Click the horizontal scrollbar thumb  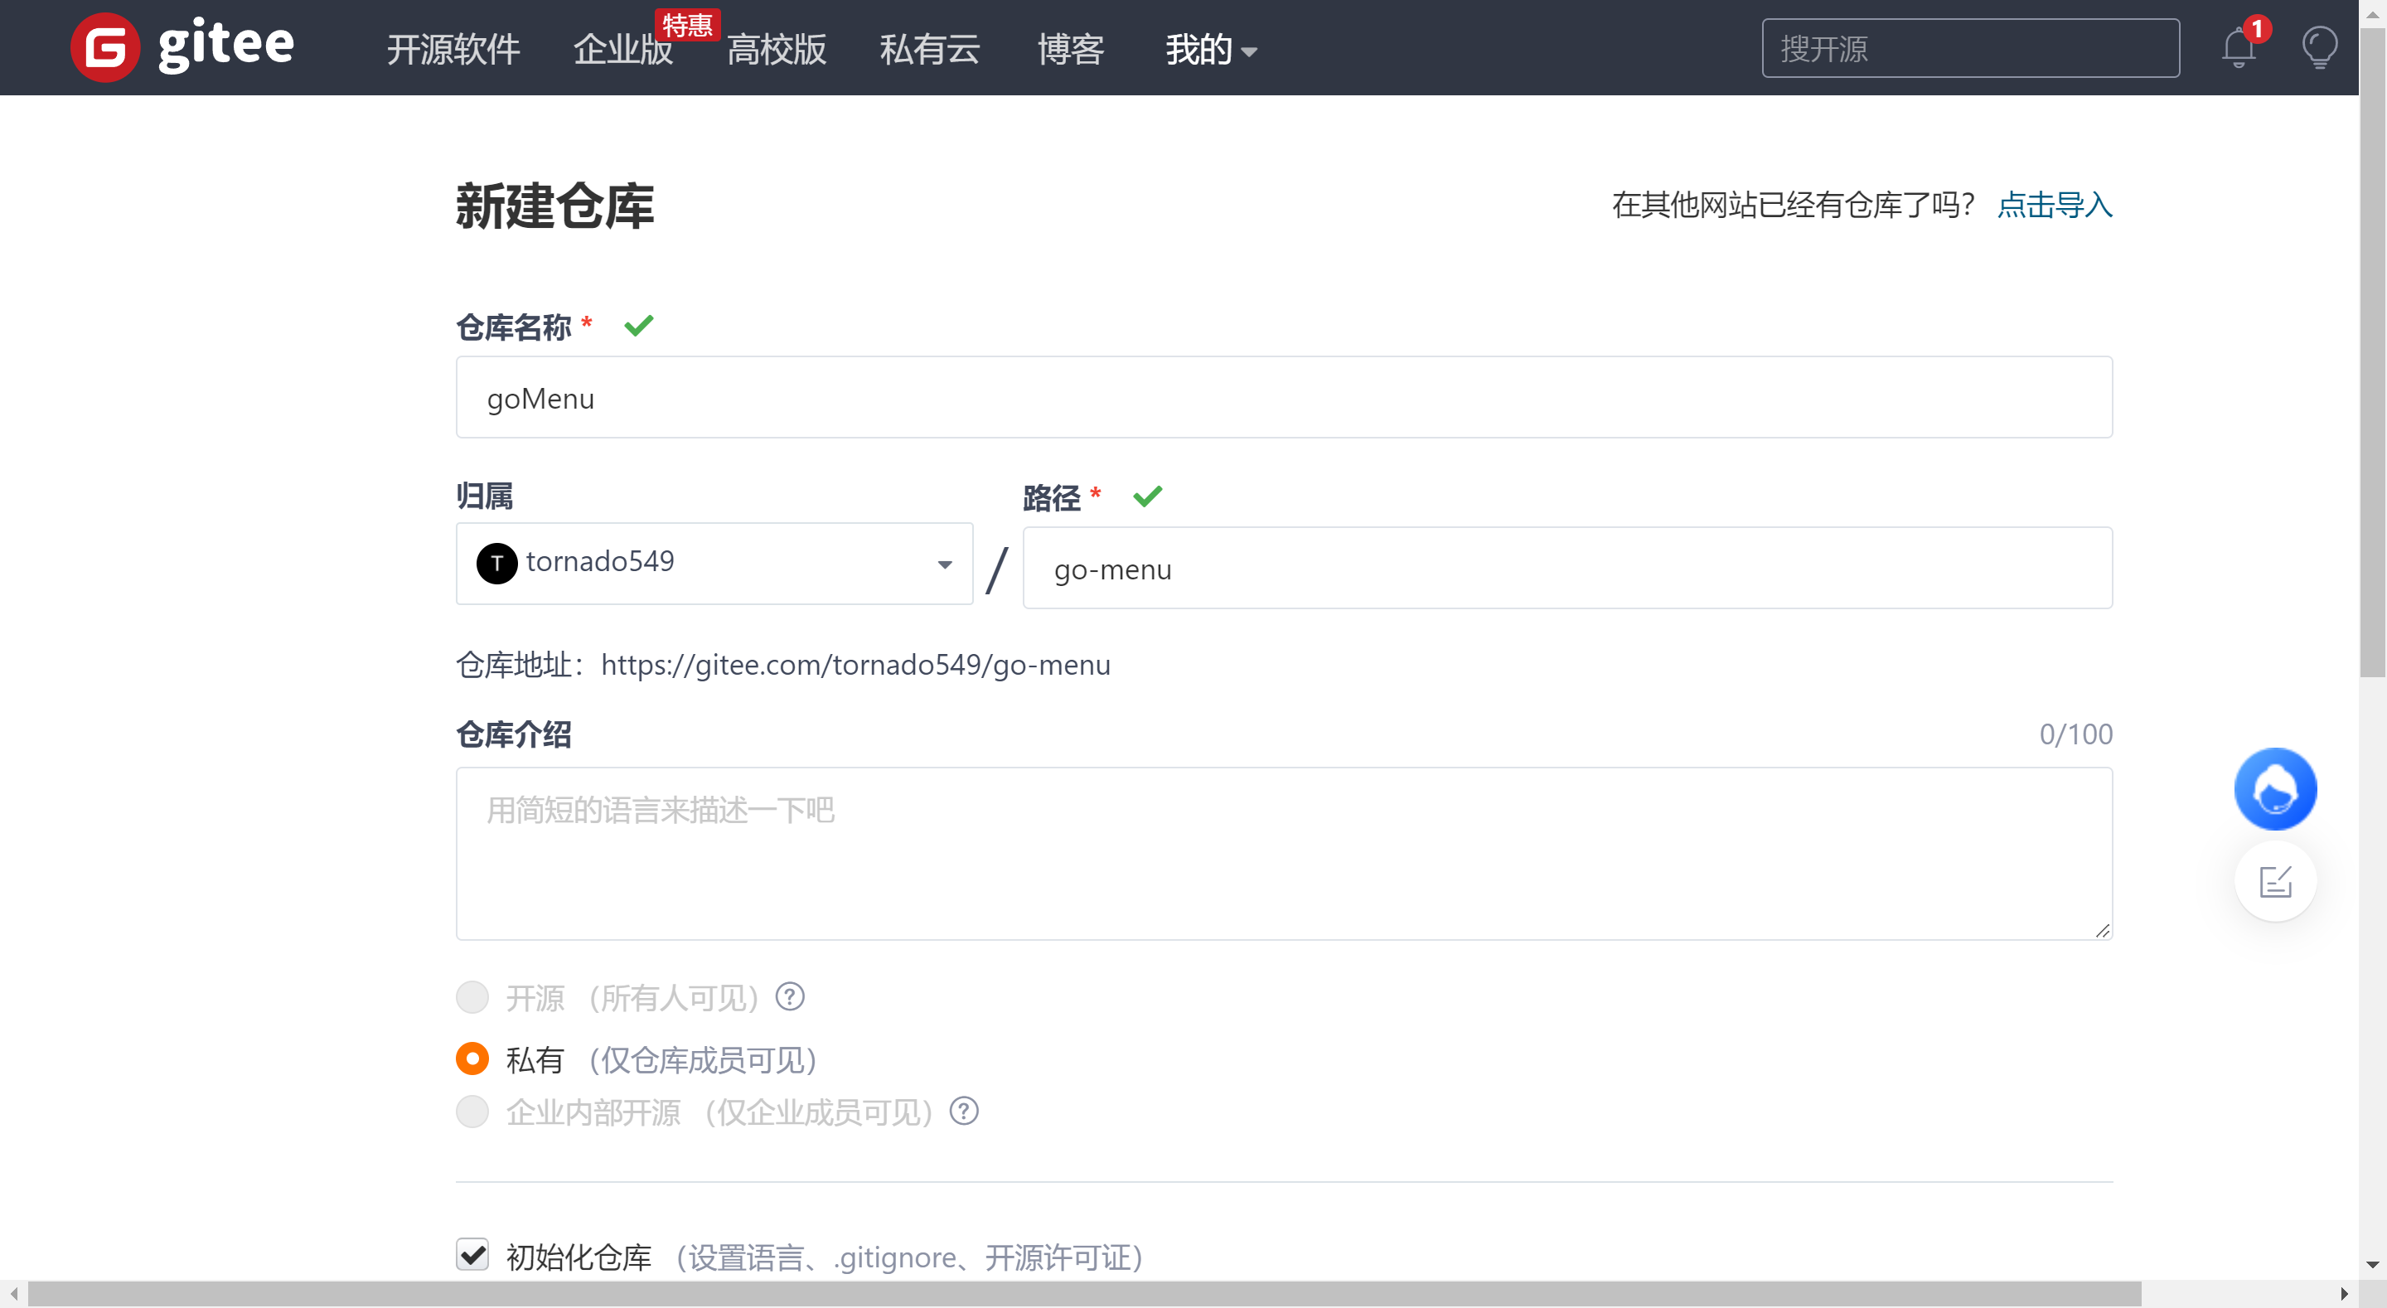[x=1084, y=1294]
